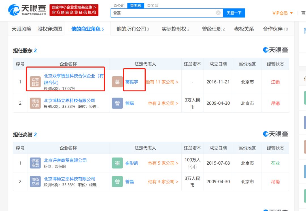
Task: Select the 他的商业角色 tab
Action: point(88,29)
